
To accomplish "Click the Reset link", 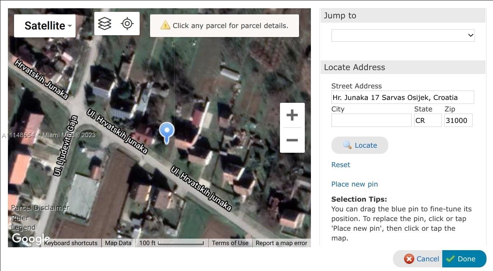I will (341, 165).
